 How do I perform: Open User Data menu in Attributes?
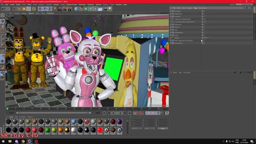coord(187,72)
